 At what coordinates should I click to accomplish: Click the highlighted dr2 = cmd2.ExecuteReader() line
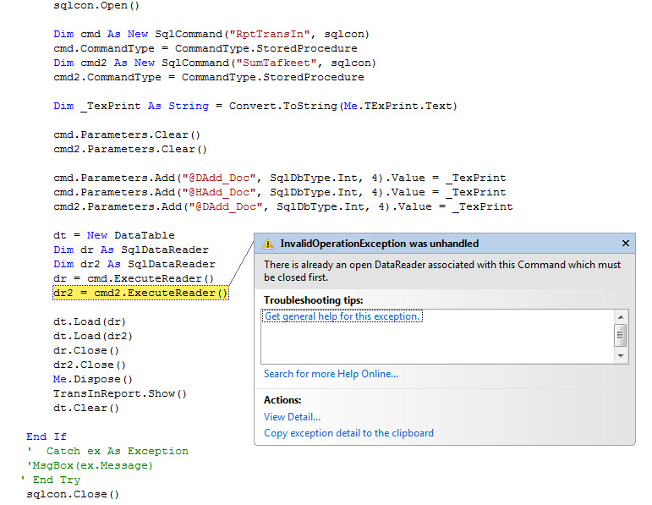tap(140, 293)
